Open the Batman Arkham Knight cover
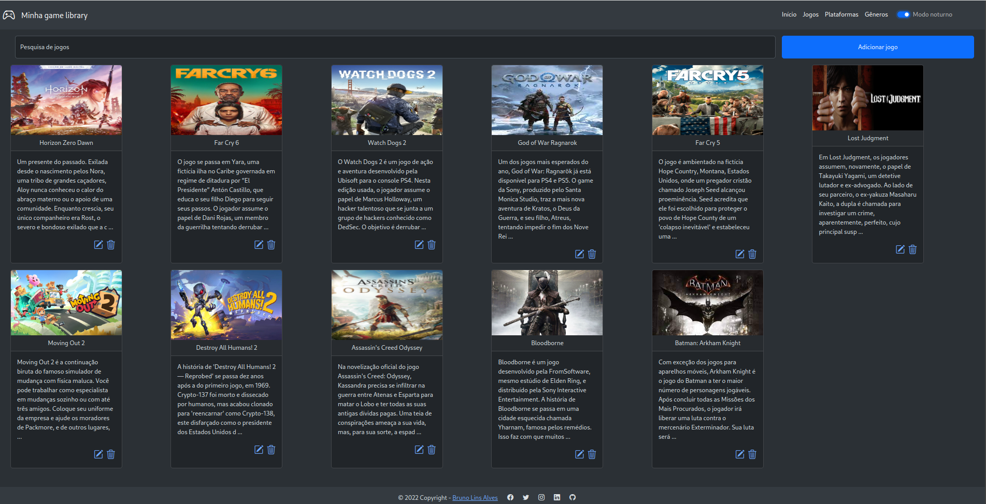The image size is (986, 504). pos(708,303)
